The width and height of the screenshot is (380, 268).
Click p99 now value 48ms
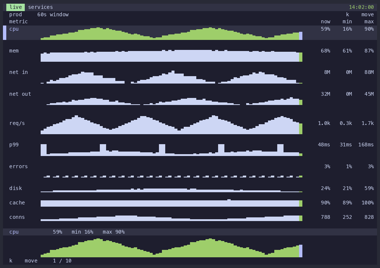click(x=324, y=145)
